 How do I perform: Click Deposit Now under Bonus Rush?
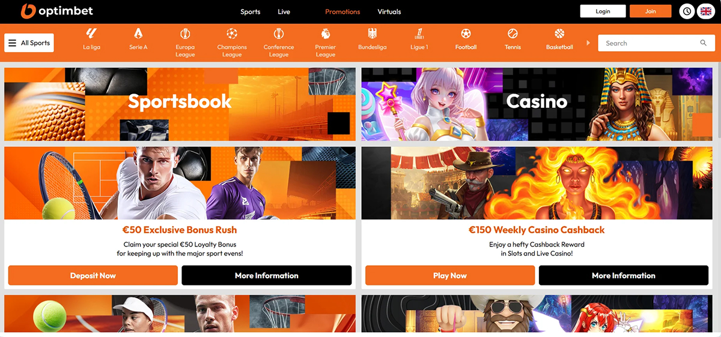(93, 276)
